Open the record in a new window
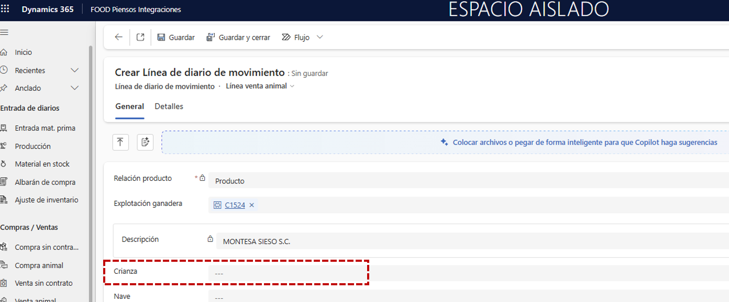Screen dimensions: 729x302 click(140, 37)
